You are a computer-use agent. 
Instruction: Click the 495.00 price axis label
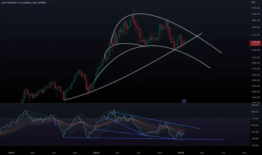point(256,21)
